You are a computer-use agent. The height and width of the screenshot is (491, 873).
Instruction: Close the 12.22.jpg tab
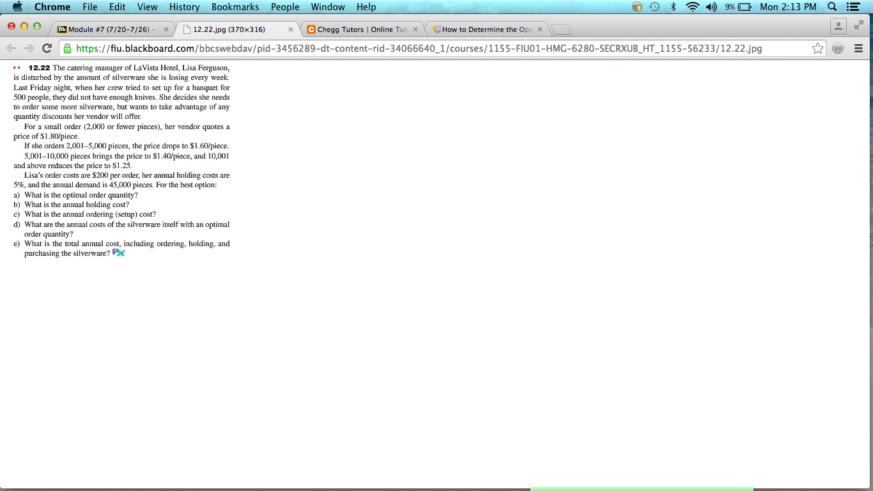tap(291, 29)
